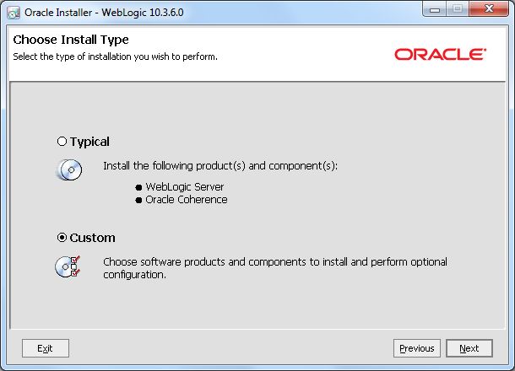Minimize the Oracle Installer window

(435, 9)
